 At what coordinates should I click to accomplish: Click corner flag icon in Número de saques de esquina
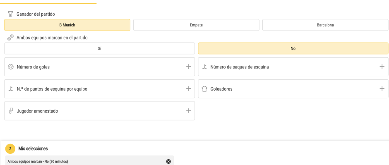click(204, 67)
